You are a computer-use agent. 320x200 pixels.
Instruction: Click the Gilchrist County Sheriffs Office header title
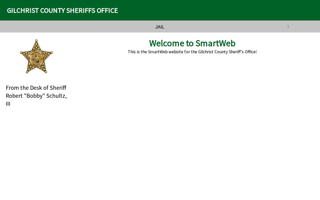pos(62,10)
